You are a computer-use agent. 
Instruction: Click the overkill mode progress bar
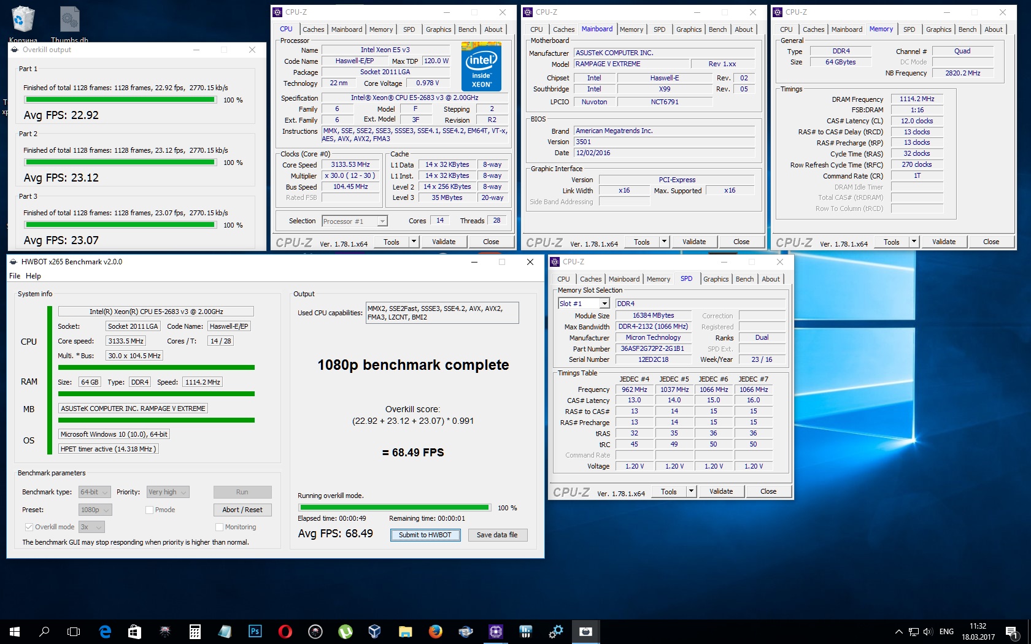pos(395,507)
